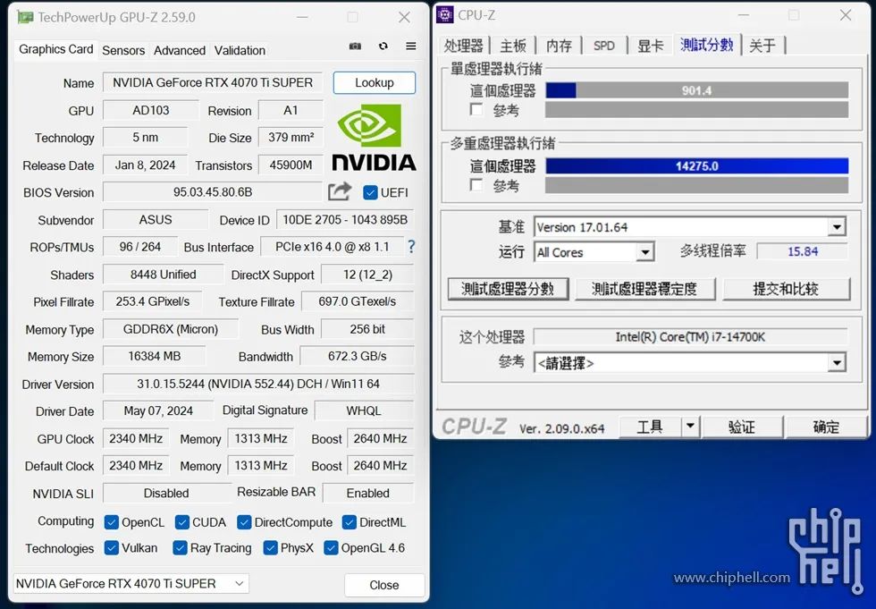Click the 工具 button in CPU-Z
The height and width of the screenshot is (609, 876).
pos(651,427)
